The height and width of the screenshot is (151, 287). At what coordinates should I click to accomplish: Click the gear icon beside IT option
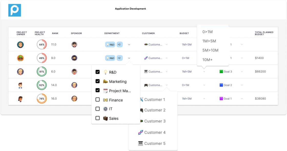(x=105, y=109)
